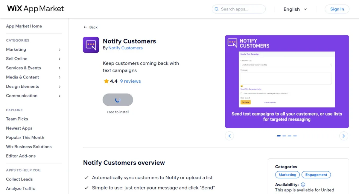Click the Notify Customers app icon
Image resolution: width=359 pixels, height=194 pixels.
point(91,45)
